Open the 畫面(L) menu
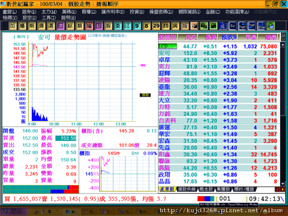 click(10, 12)
